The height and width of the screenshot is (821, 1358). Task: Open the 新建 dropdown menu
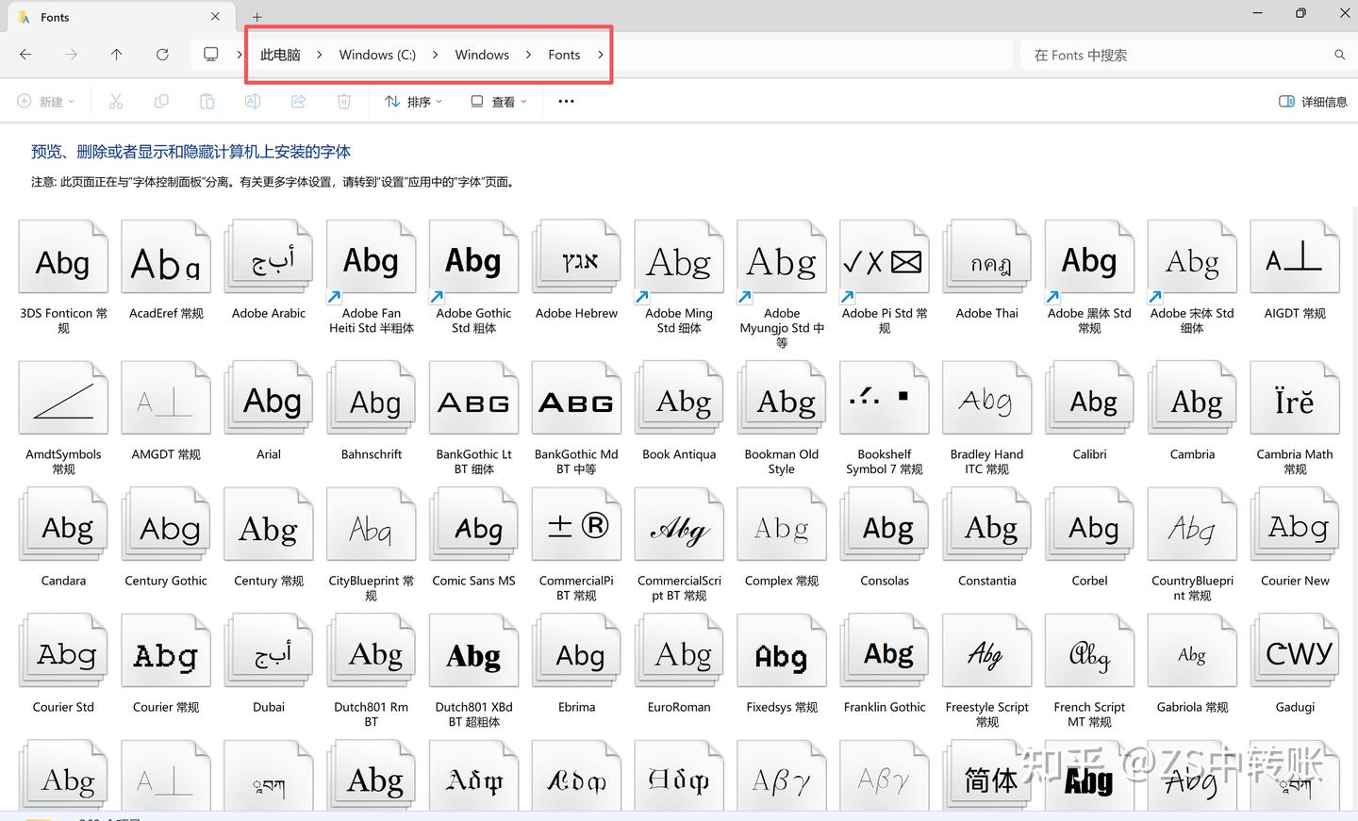[45, 102]
